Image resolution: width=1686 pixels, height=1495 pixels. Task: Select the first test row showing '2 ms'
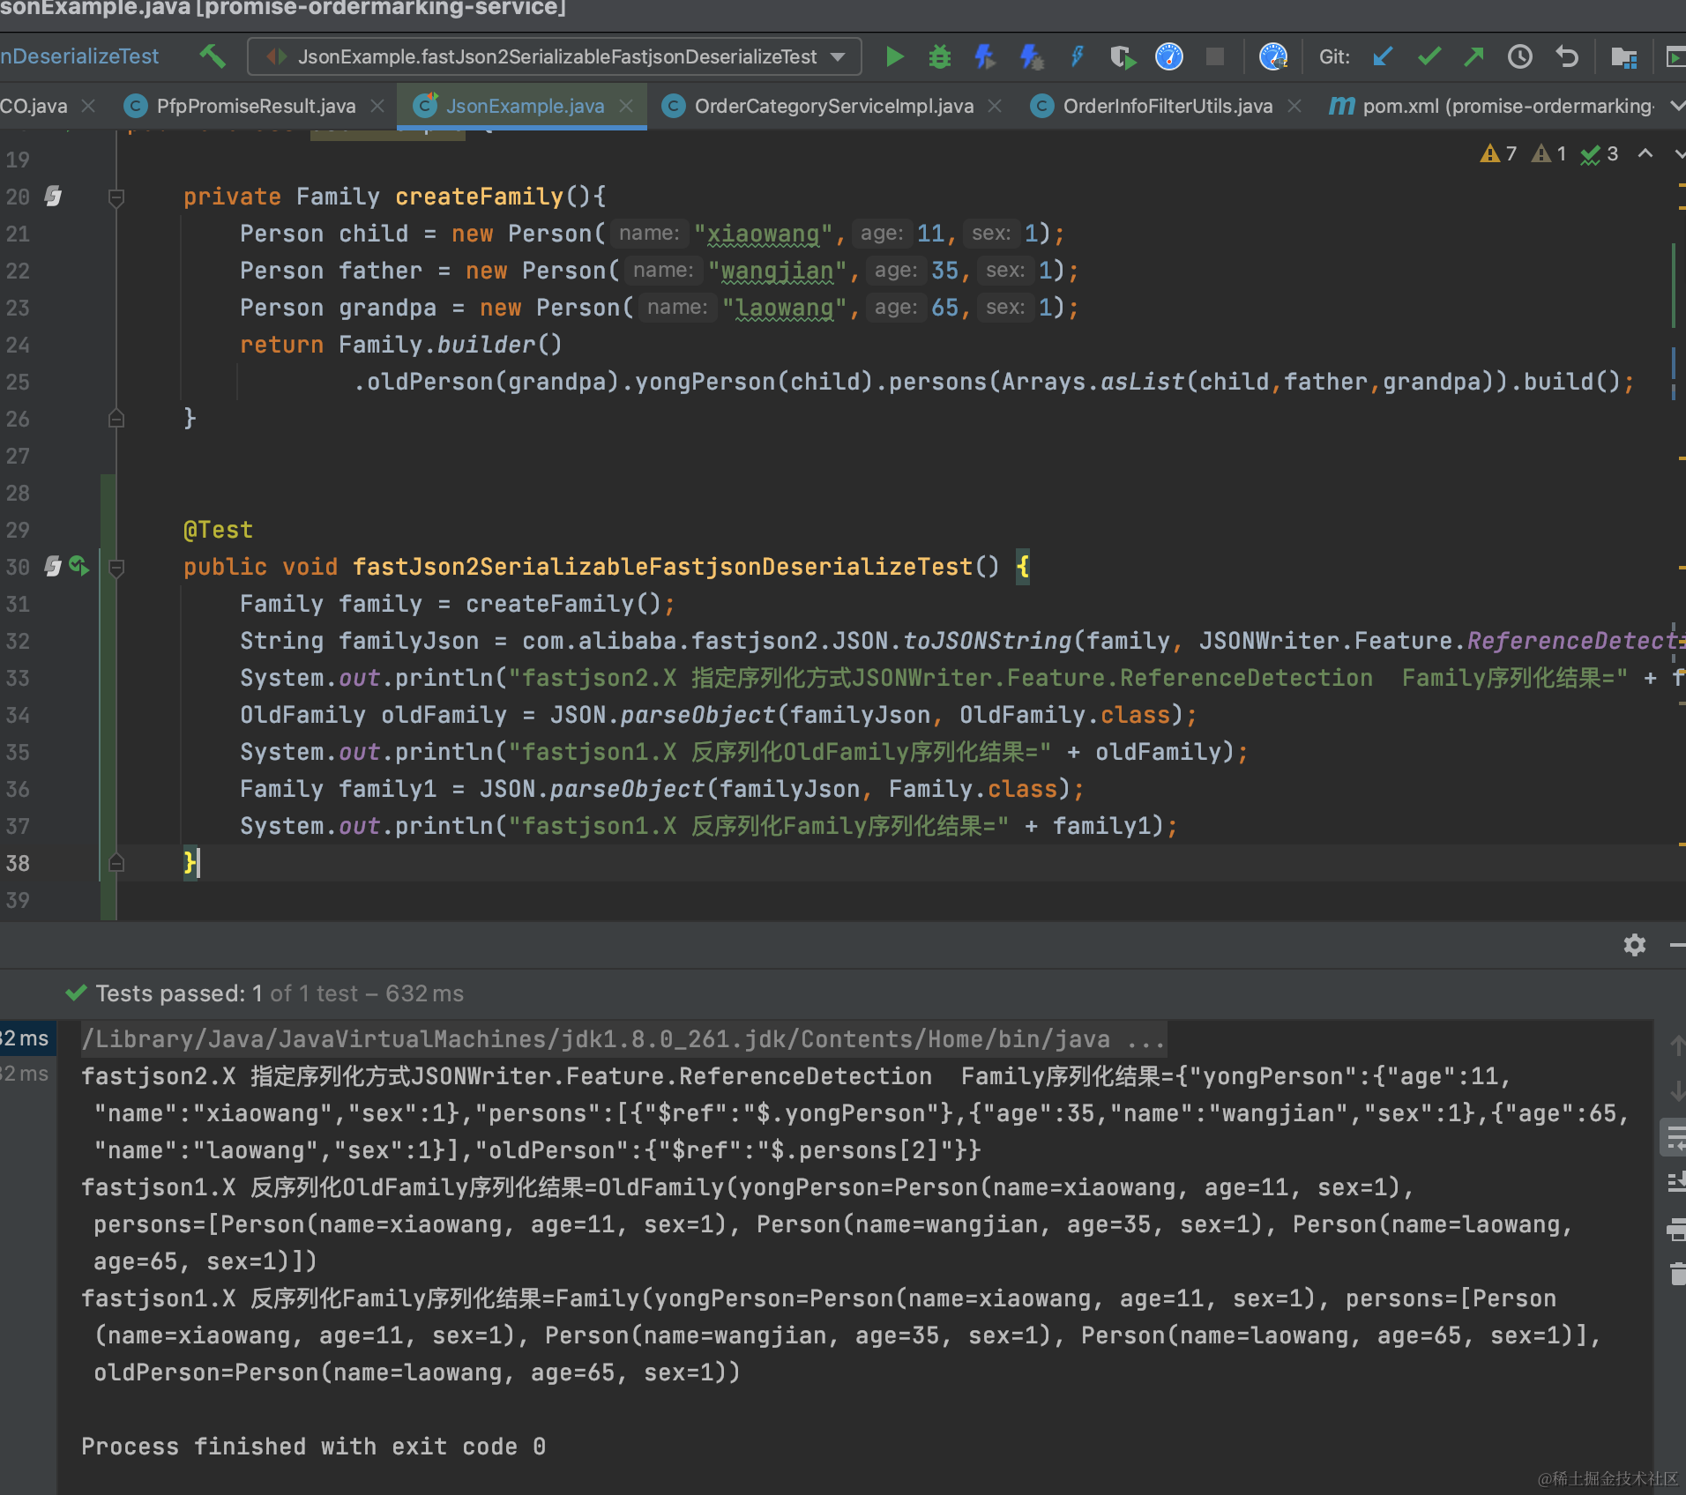[x=28, y=1038]
